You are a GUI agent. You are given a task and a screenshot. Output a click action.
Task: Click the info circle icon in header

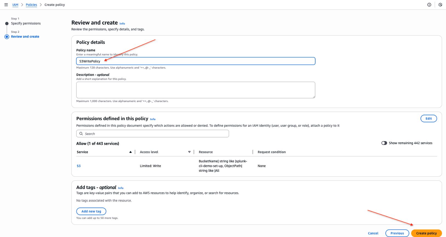(429, 5)
